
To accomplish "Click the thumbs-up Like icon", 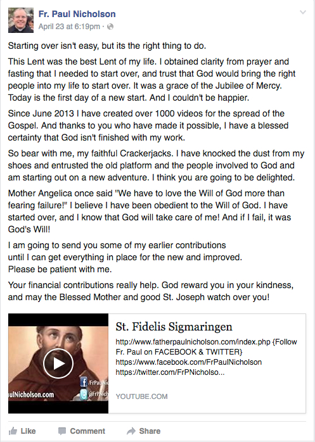I will (13, 431).
